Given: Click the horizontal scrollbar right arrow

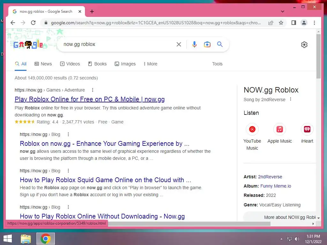Looking at the screenshot, I should [313, 224].
